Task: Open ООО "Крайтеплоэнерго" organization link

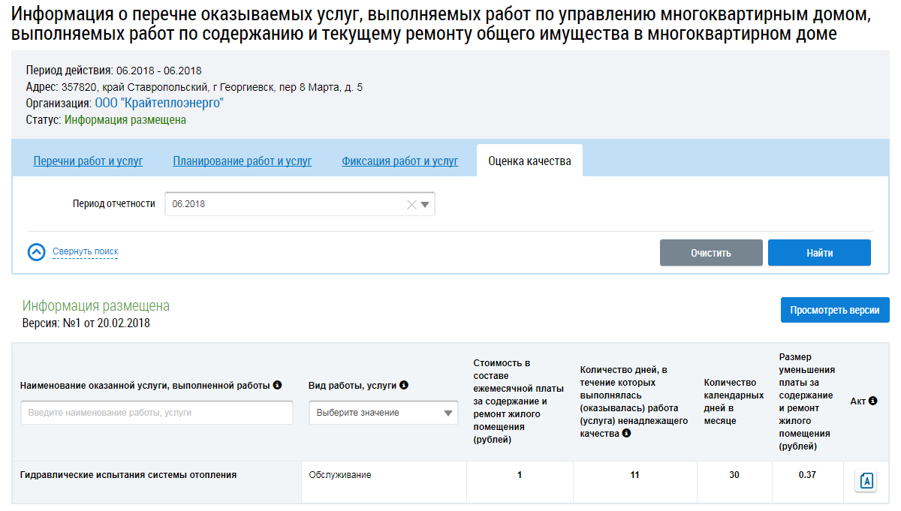Action: point(159,103)
